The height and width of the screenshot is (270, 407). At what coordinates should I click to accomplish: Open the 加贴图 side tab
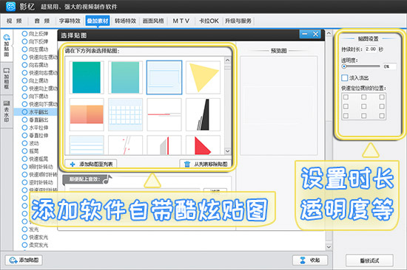pyautogui.click(x=7, y=46)
